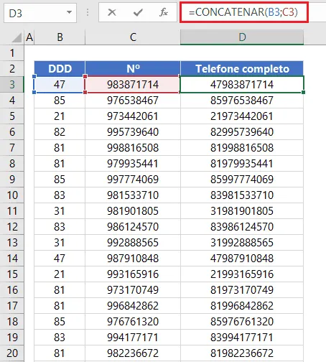Select cell containing 995739640
Viewport: 326px width, 362px height.
click(x=133, y=132)
